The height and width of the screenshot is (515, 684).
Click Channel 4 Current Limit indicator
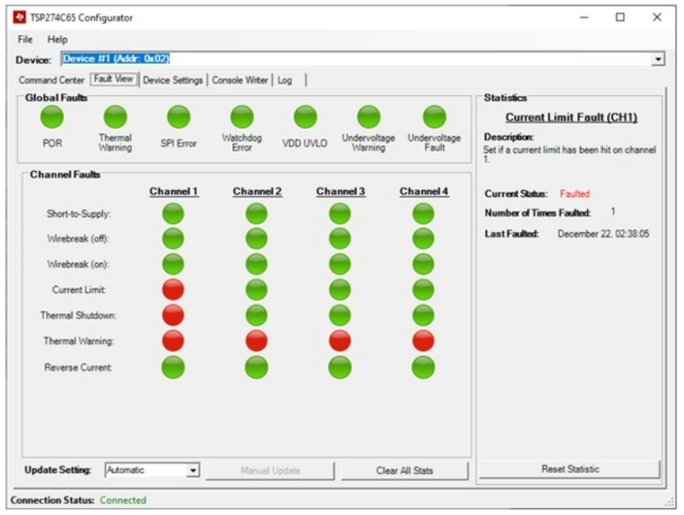423,290
